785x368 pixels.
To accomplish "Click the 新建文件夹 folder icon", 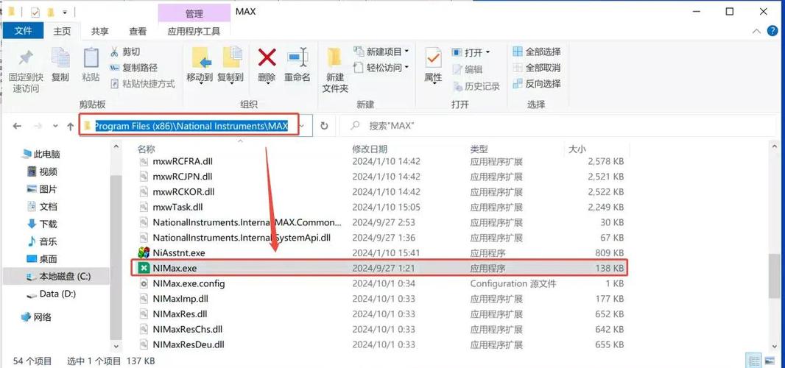I will point(334,57).
